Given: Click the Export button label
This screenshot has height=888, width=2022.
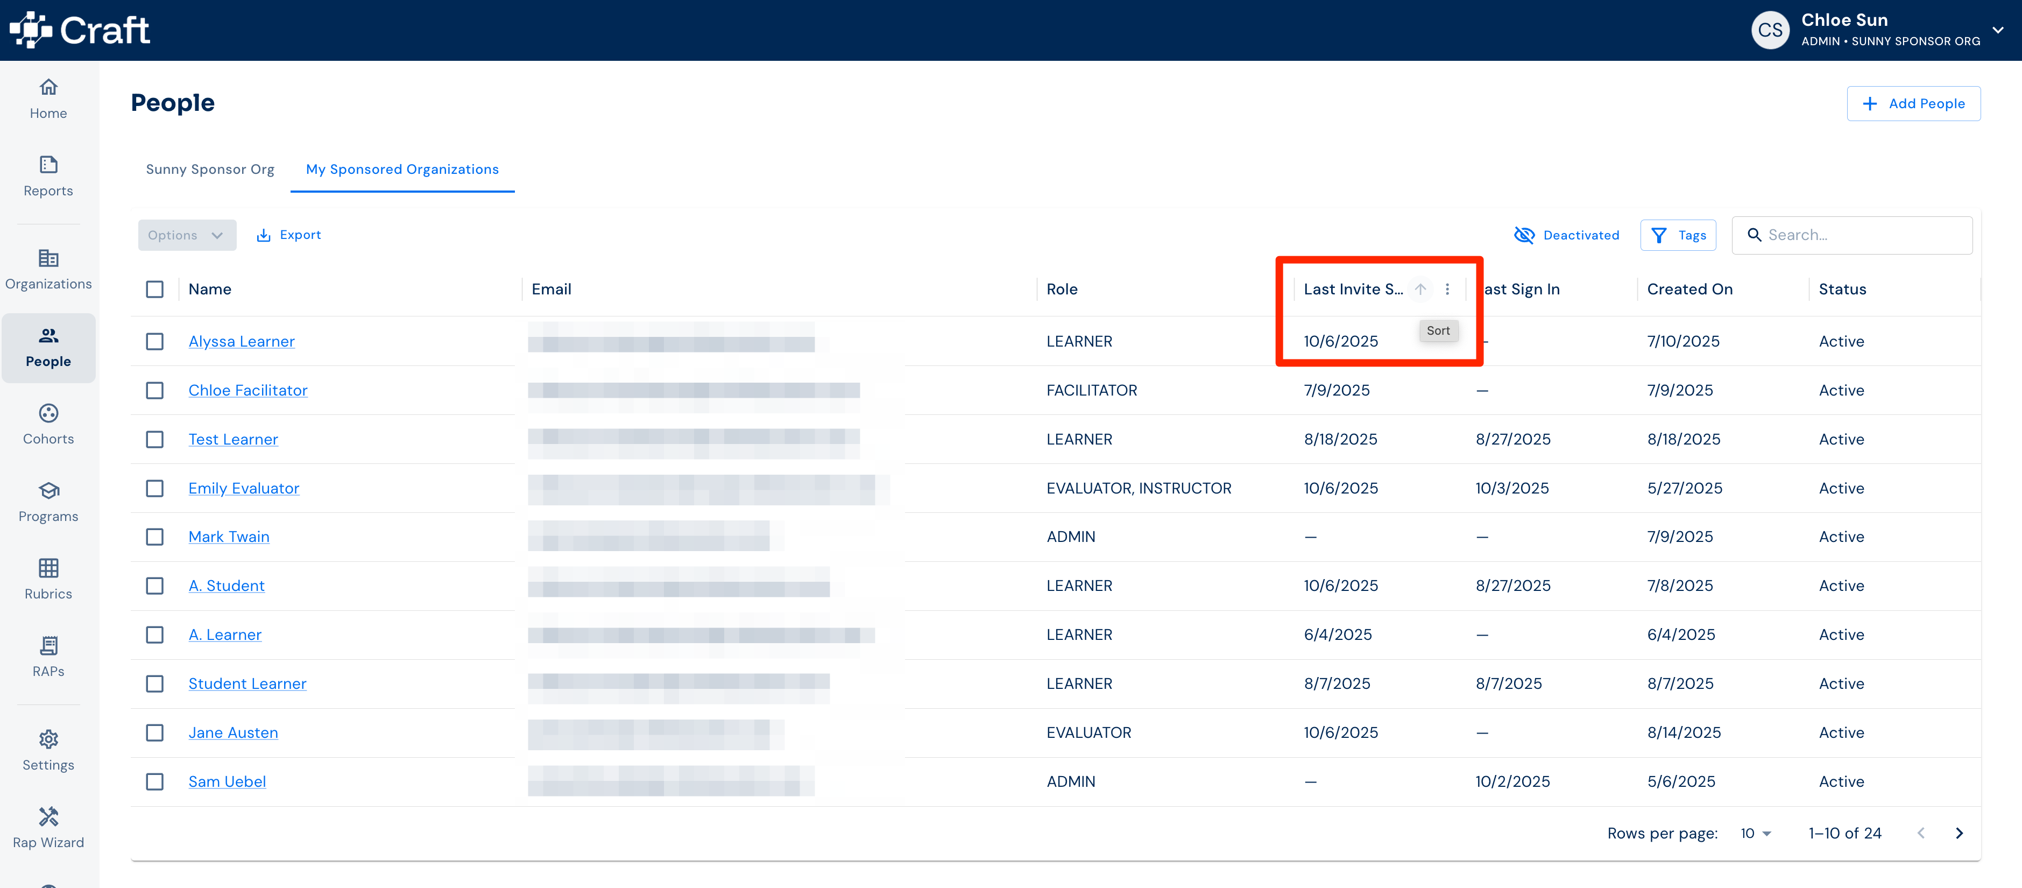Looking at the screenshot, I should [x=300, y=235].
